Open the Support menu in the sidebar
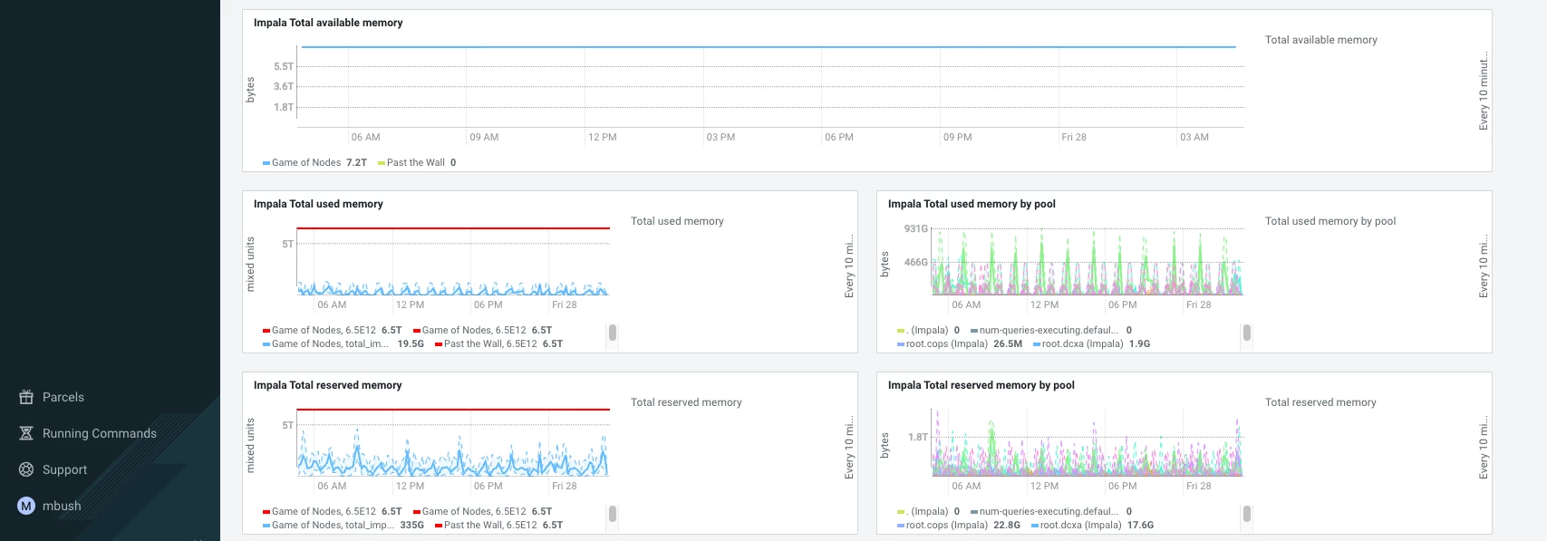Image resolution: width=1547 pixels, height=541 pixels. (x=65, y=469)
